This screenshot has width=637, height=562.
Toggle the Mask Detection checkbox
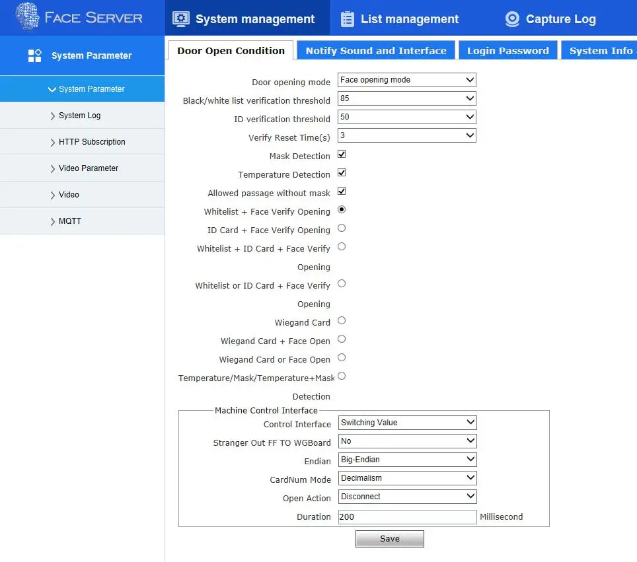pos(342,155)
